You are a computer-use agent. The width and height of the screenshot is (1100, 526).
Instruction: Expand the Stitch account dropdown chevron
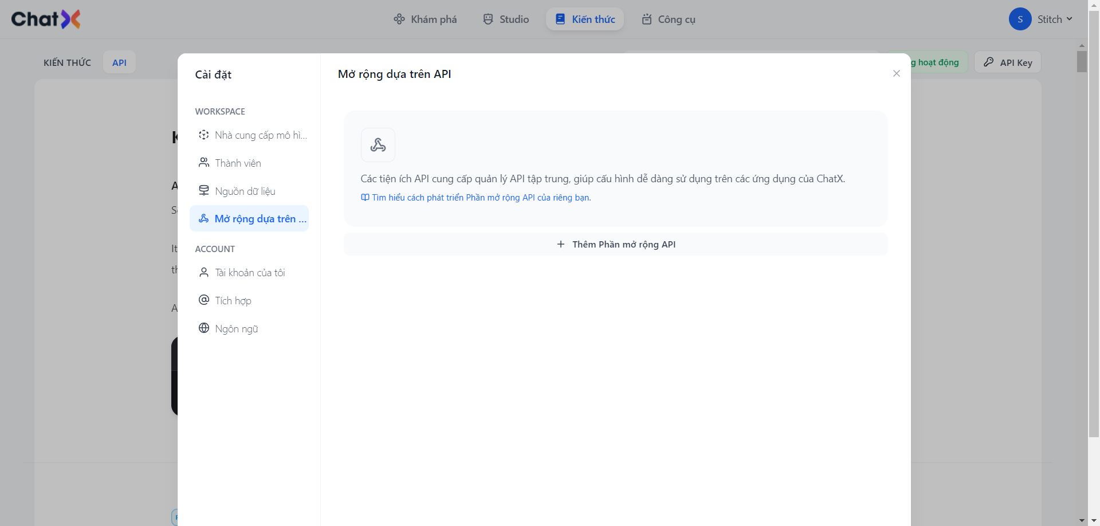coord(1069,19)
